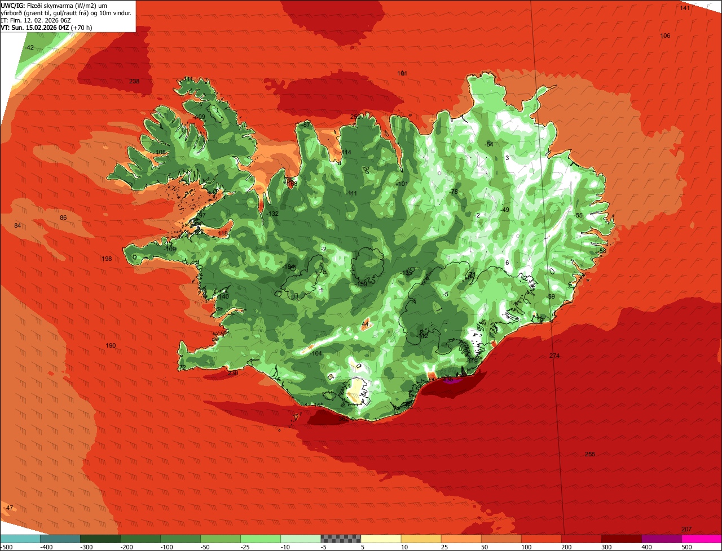Click the 'IT: Fim. 12. 02. 2026 06Z' line
This screenshot has width=722, height=551.
tap(36, 20)
